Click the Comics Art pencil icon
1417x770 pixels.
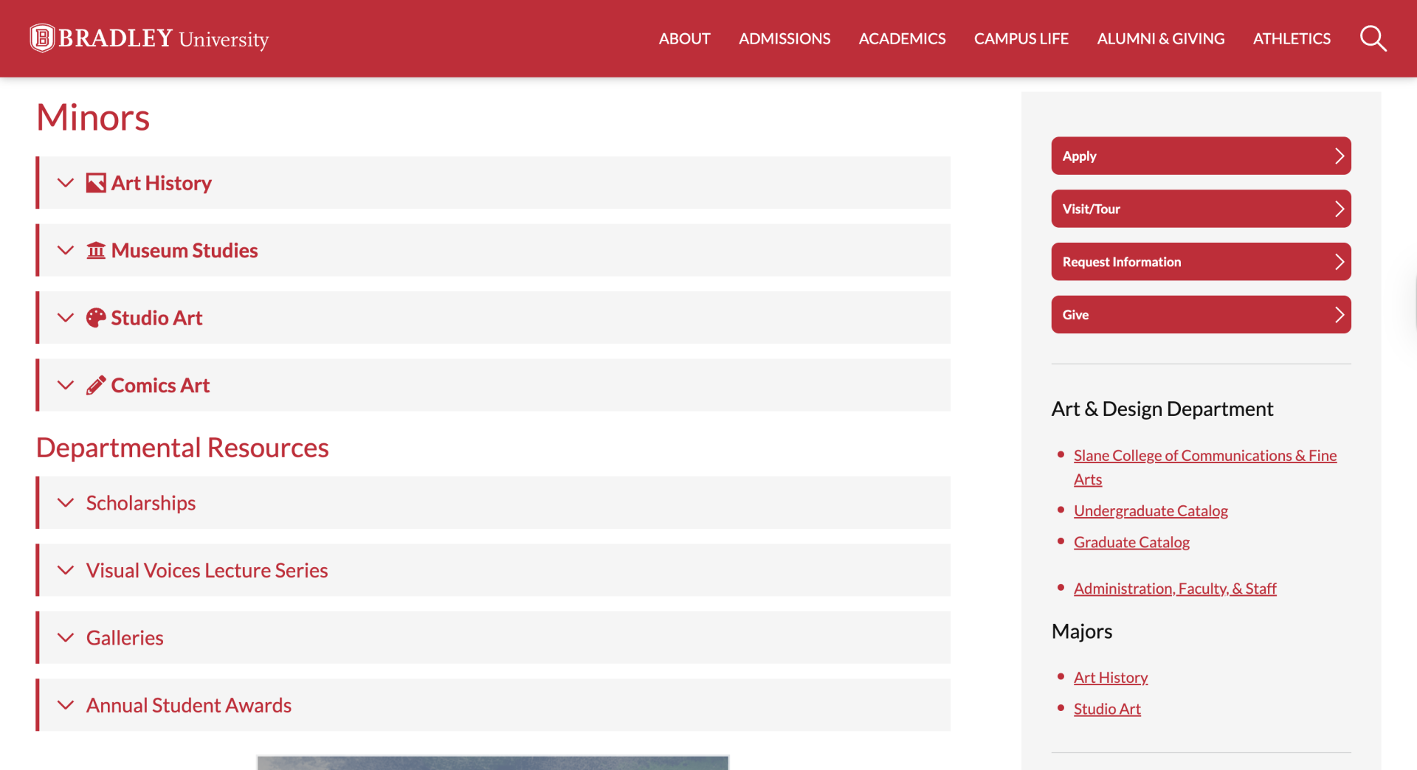point(96,385)
